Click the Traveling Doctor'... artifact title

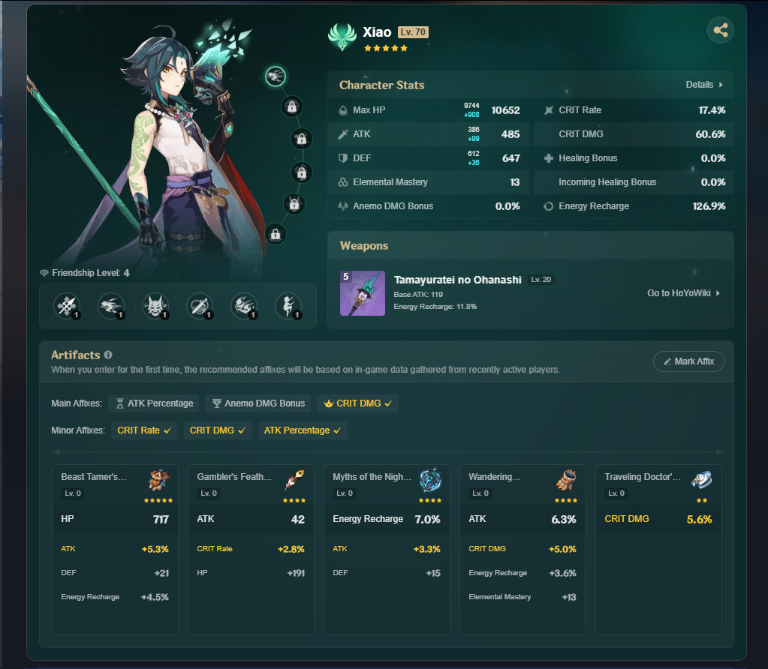coord(642,477)
